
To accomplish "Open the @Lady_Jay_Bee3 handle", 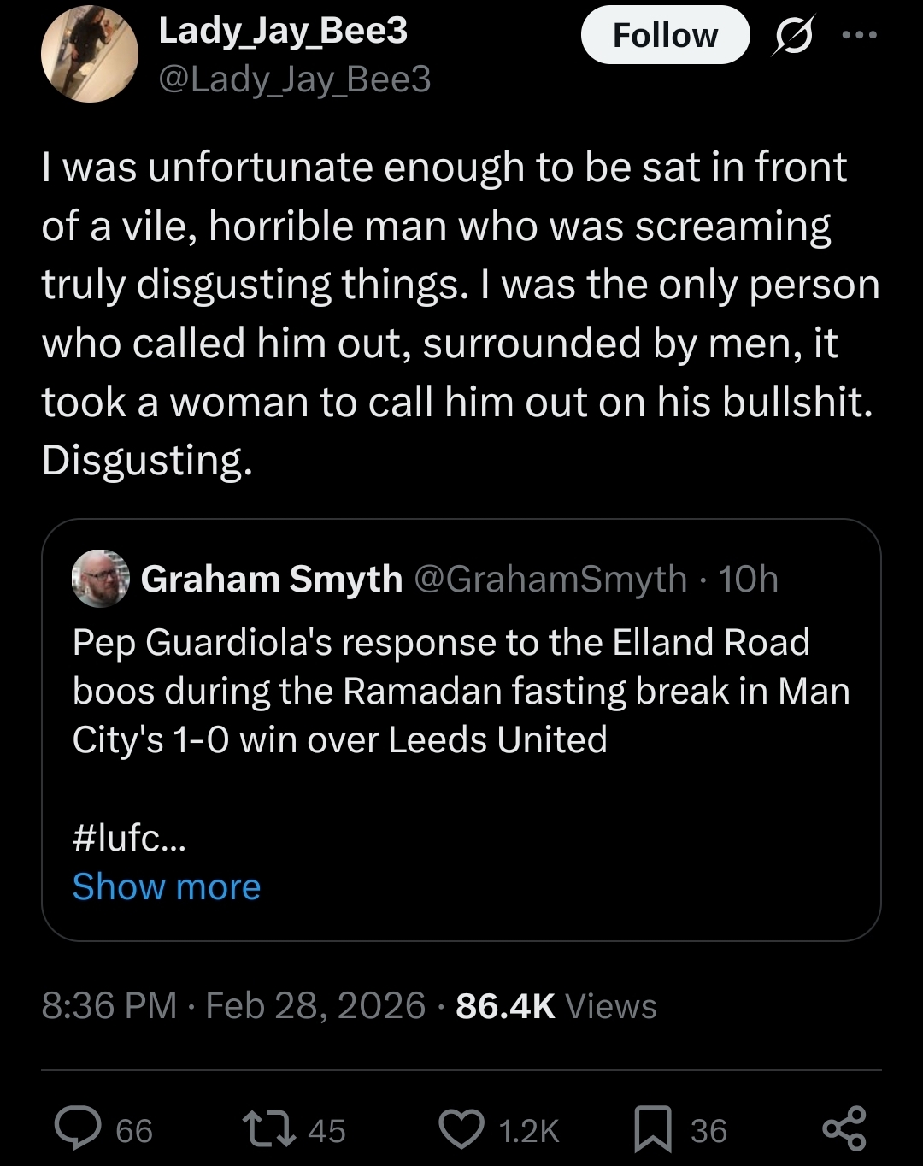I will tap(295, 79).
